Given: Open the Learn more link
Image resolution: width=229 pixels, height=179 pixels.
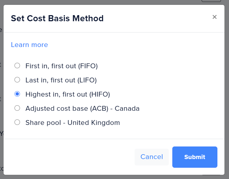Looking at the screenshot, I should click(x=29, y=45).
